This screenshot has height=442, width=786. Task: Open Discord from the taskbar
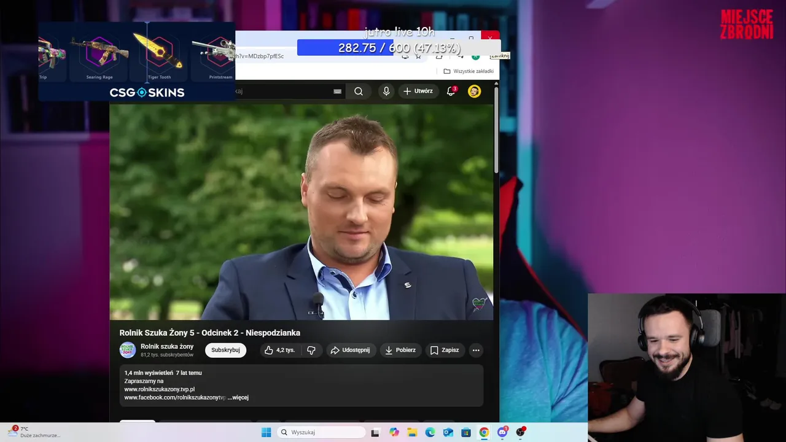click(x=502, y=432)
